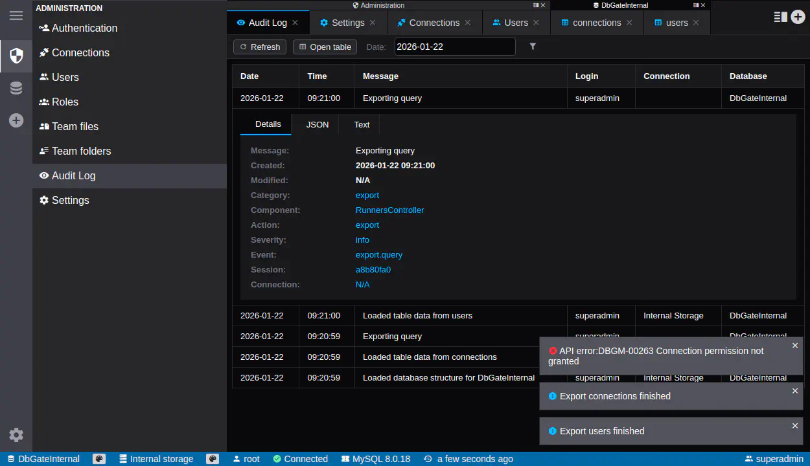Click into the Date input field
The height and width of the screenshot is (466, 810).
454,47
